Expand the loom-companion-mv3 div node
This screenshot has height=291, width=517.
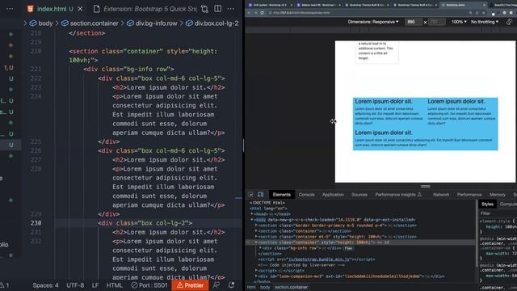click(257, 276)
